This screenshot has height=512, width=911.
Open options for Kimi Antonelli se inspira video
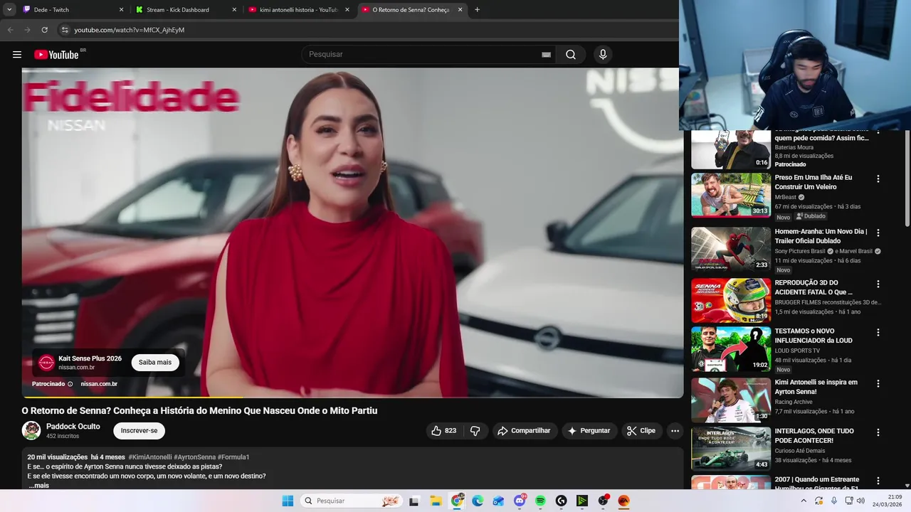pos(878,383)
